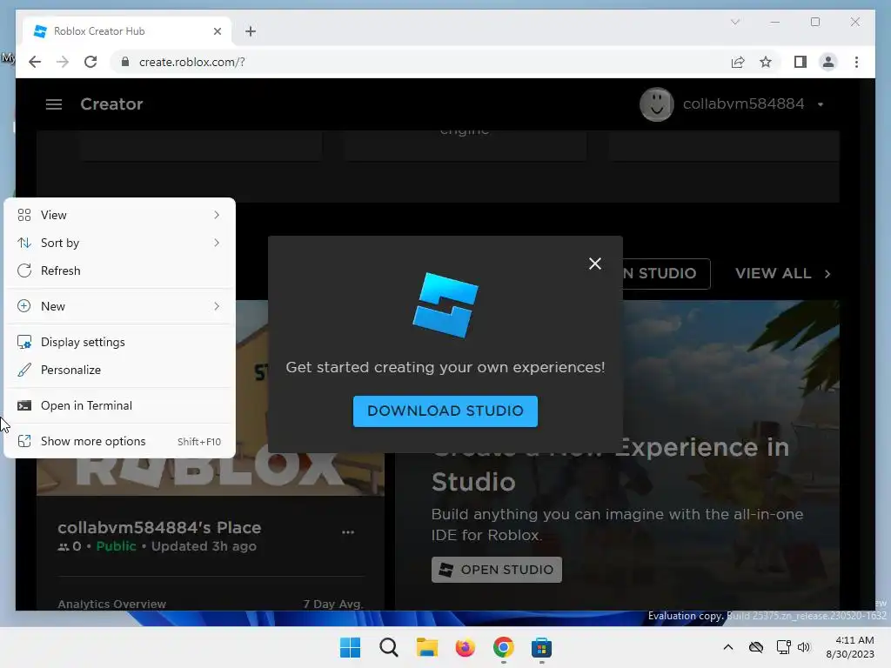The height and width of the screenshot is (668, 891).
Task: Select Personalize in context menu
Action: [x=119, y=370]
